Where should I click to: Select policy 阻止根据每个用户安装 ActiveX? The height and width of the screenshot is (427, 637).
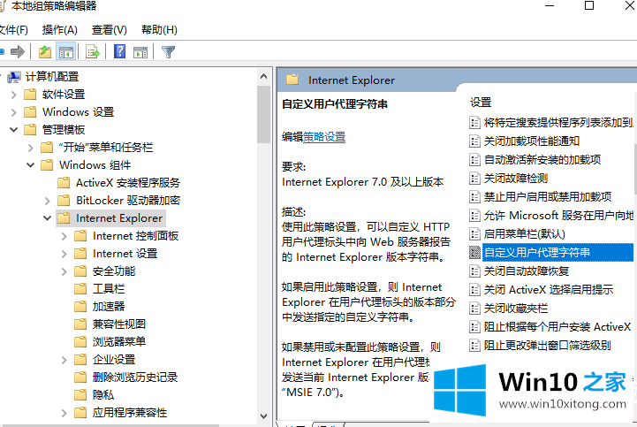557,326
